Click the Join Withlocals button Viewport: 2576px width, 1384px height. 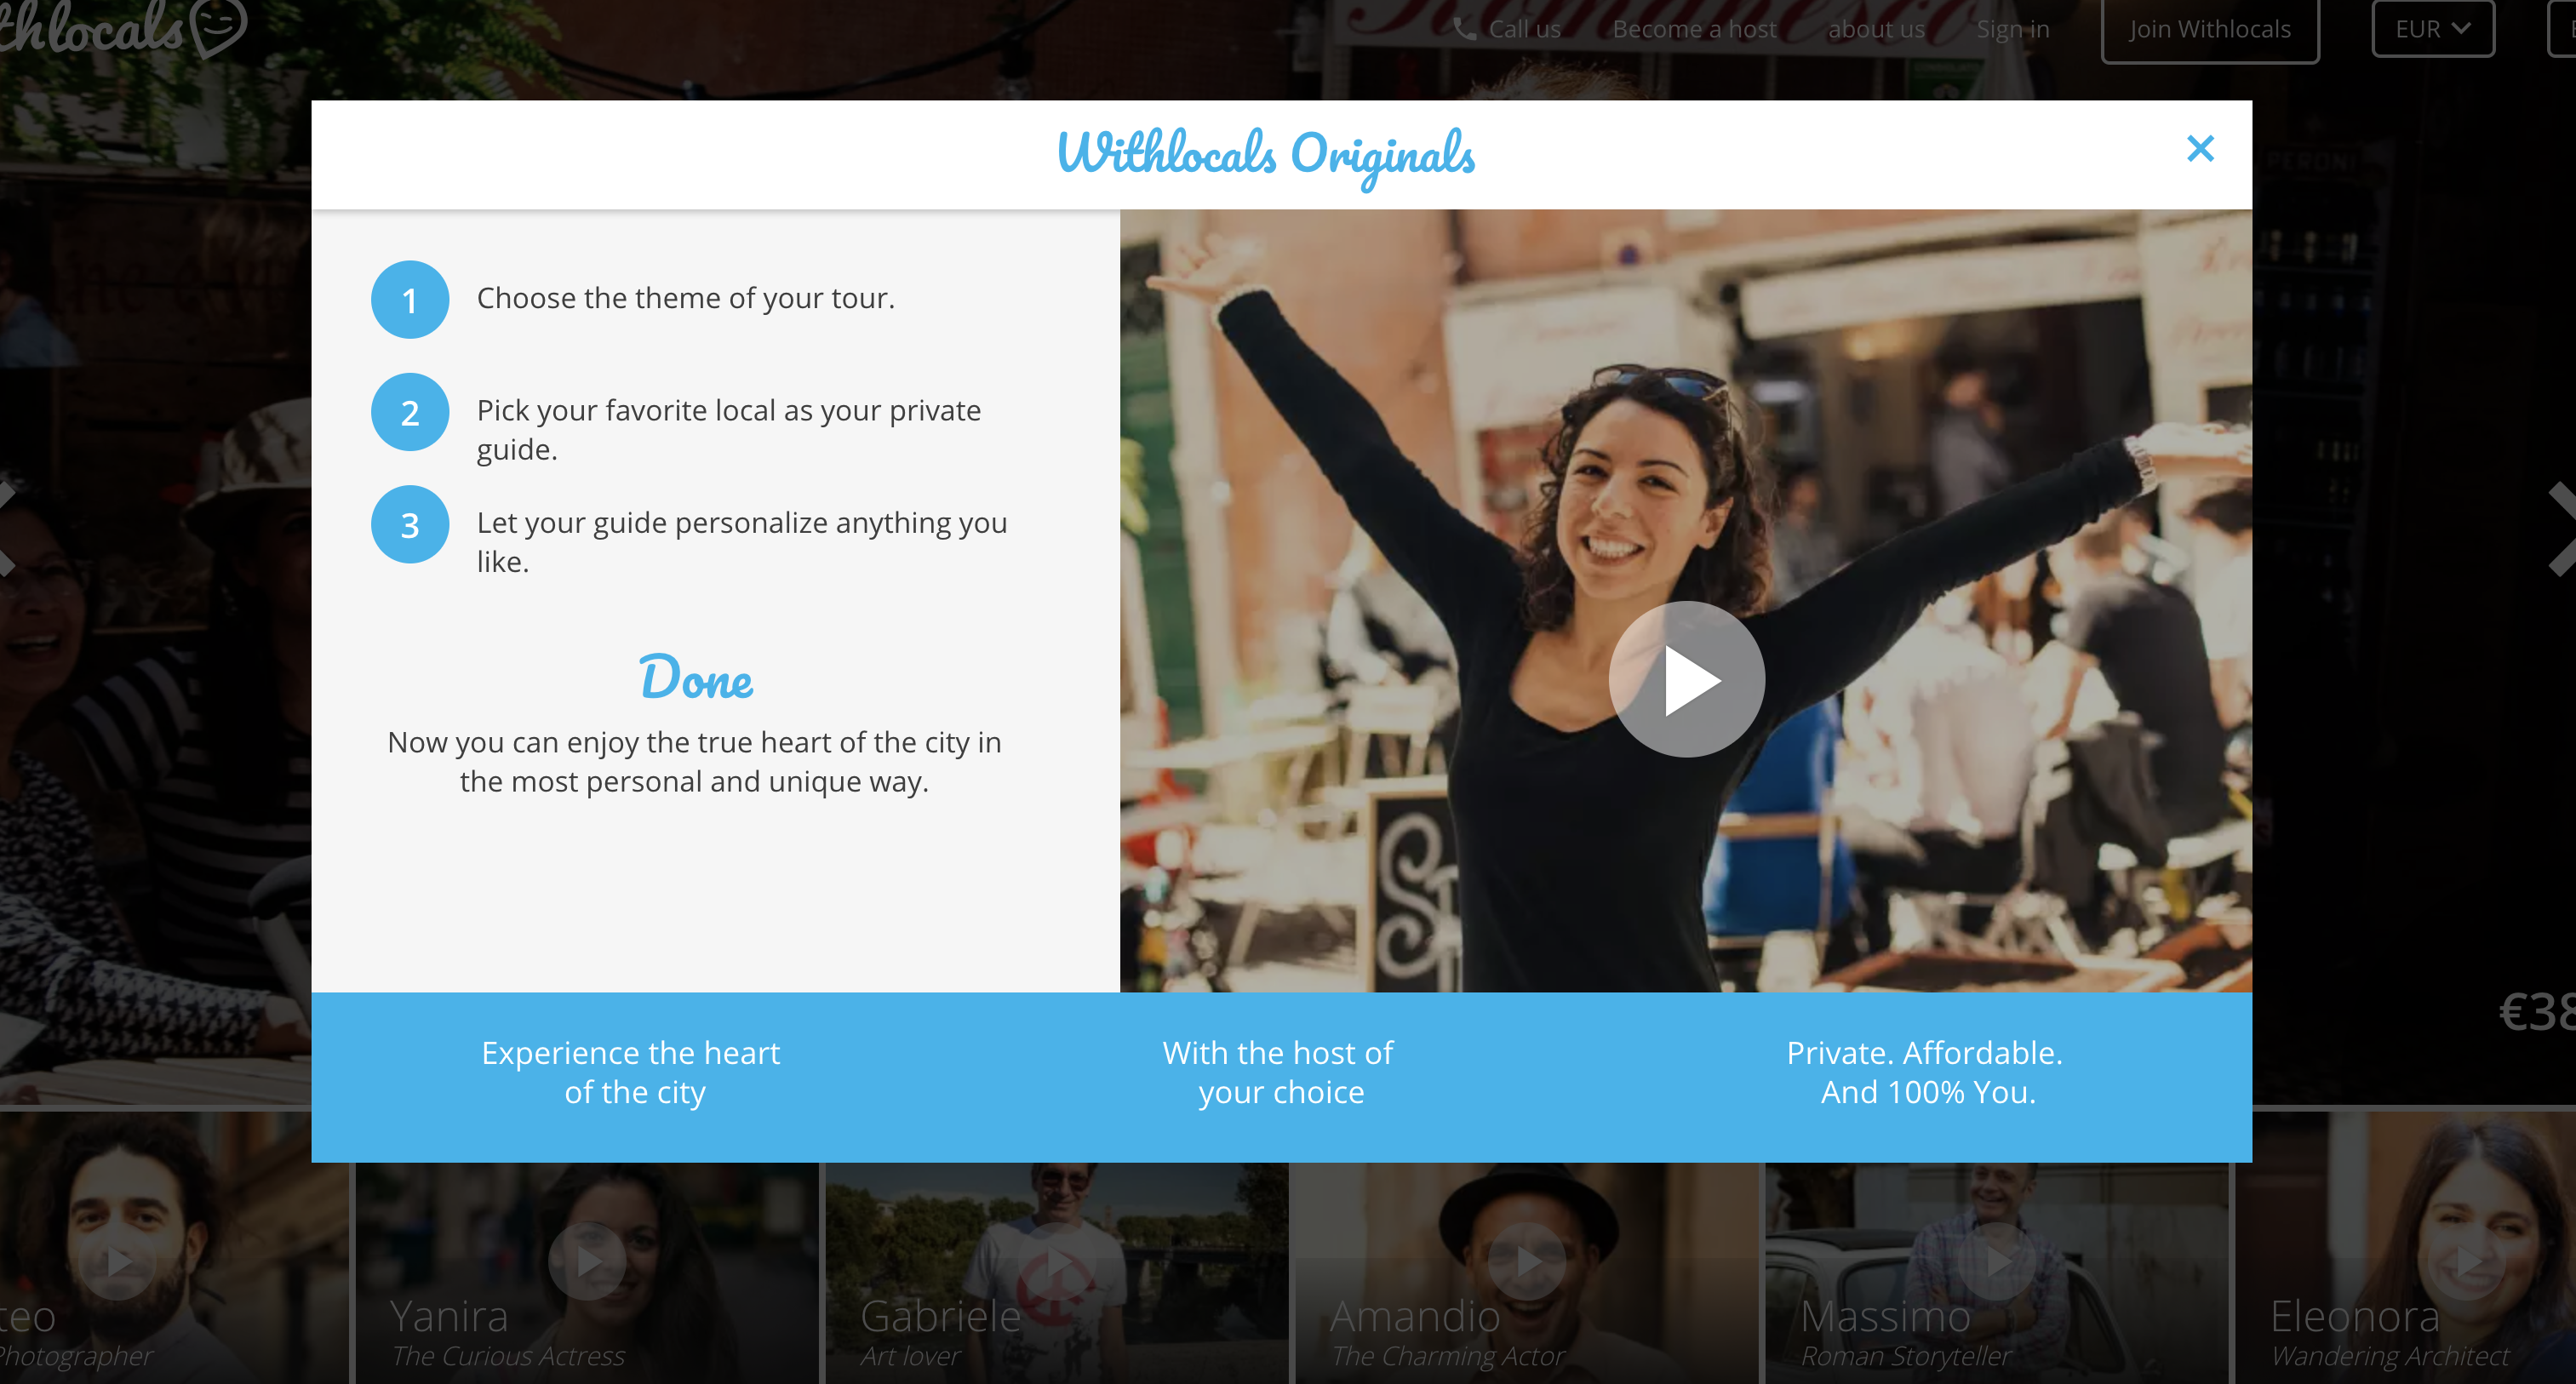[x=2209, y=29]
